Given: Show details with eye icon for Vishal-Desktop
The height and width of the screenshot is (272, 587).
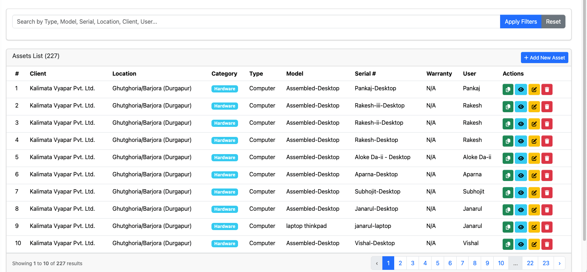Looking at the screenshot, I should 521,244.
